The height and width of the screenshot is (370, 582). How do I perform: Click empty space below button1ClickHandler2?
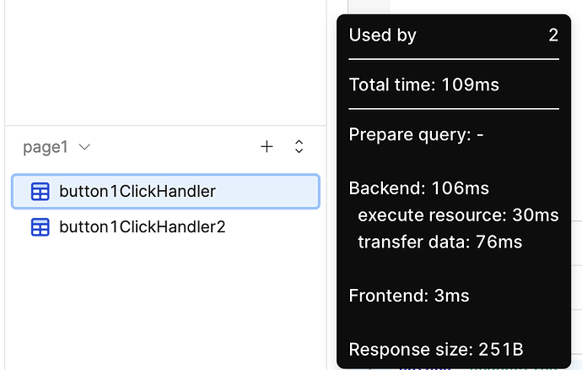click(x=165, y=305)
